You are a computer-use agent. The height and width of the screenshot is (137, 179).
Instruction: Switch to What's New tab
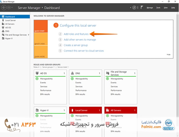tap(39, 44)
